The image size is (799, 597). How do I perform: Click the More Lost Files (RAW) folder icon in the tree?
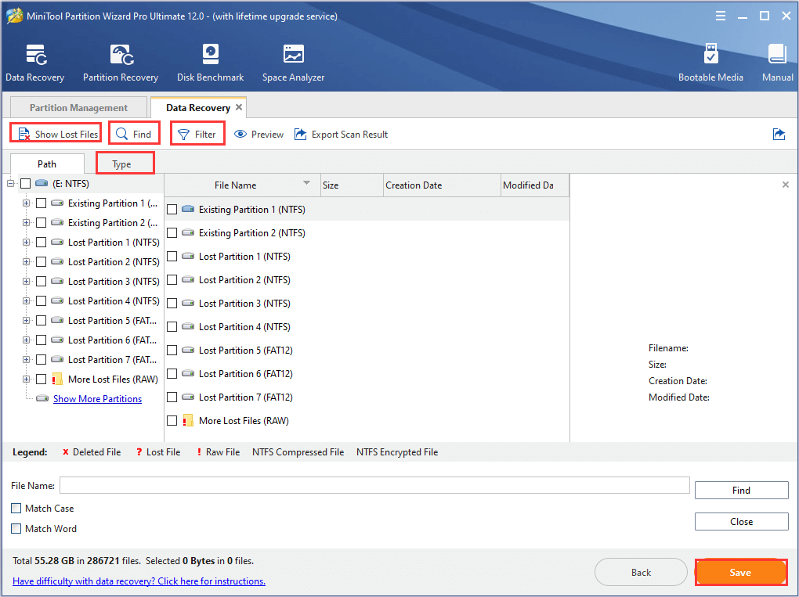[57, 379]
